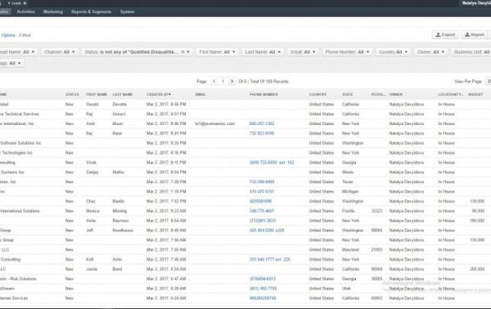Sort by the Country column header
491x309 pixels.
coord(318,95)
